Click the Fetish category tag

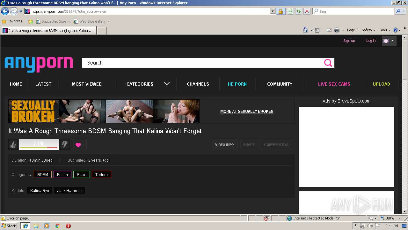pos(62,175)
